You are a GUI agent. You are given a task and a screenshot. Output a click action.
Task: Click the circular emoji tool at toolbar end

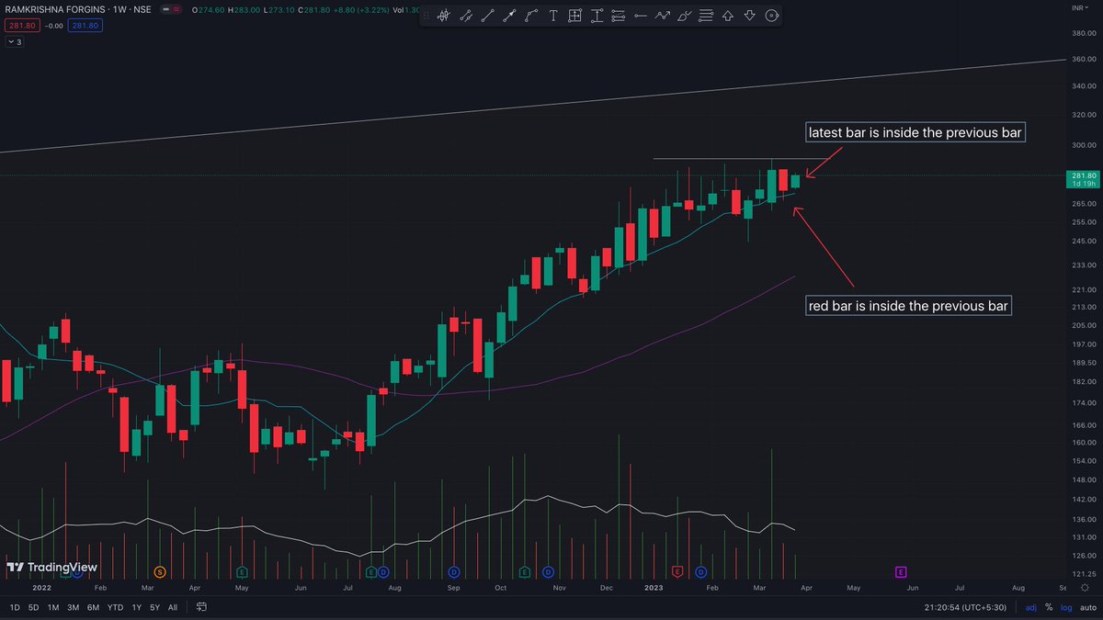[772, 16]
